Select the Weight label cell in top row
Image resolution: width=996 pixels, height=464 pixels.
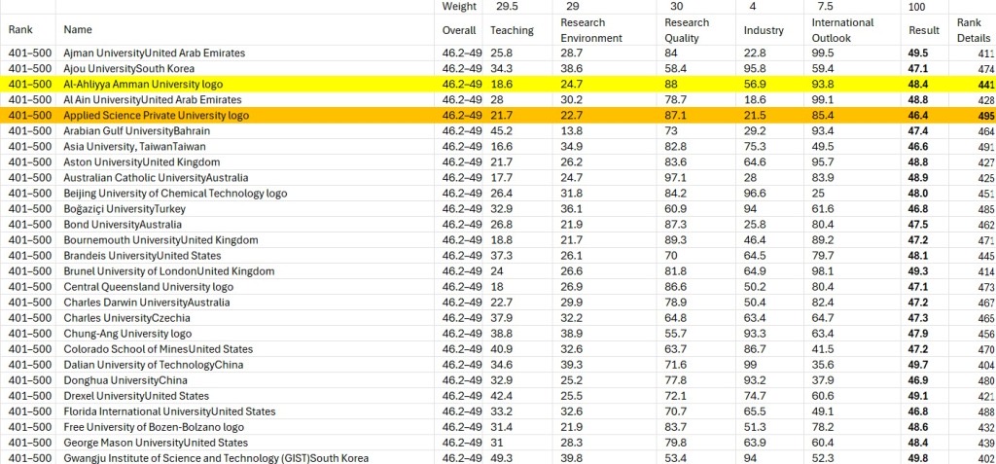pyautogui.click(x=459, y=6)
